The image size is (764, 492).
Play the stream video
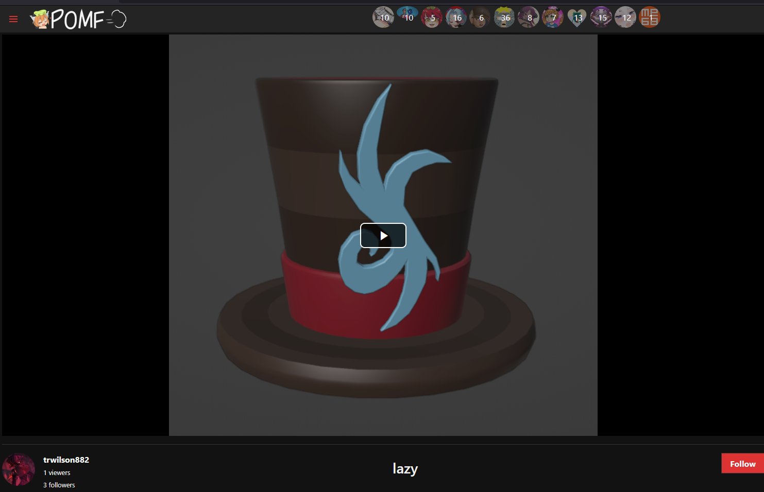[383, 235]
